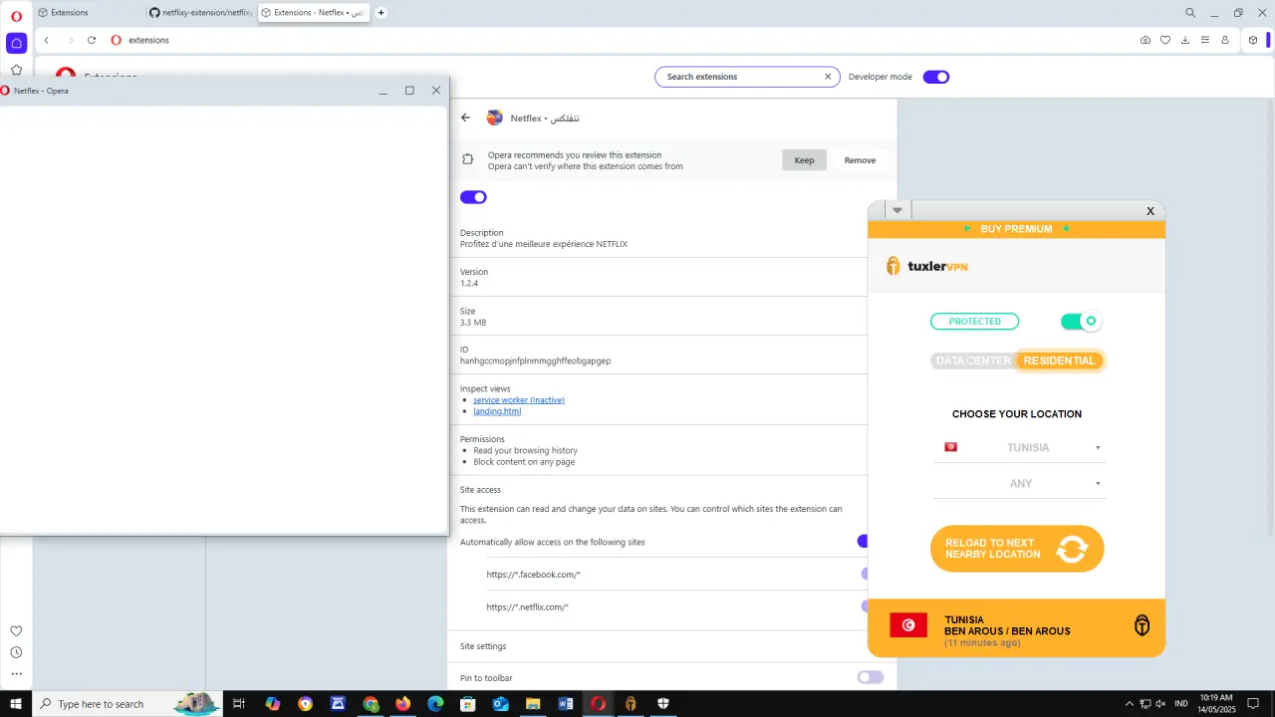Image resolution: width=1275 pixels, height=717 pixels.
Task: Open the service worker (Inactive) link
Action: [519, 400]
